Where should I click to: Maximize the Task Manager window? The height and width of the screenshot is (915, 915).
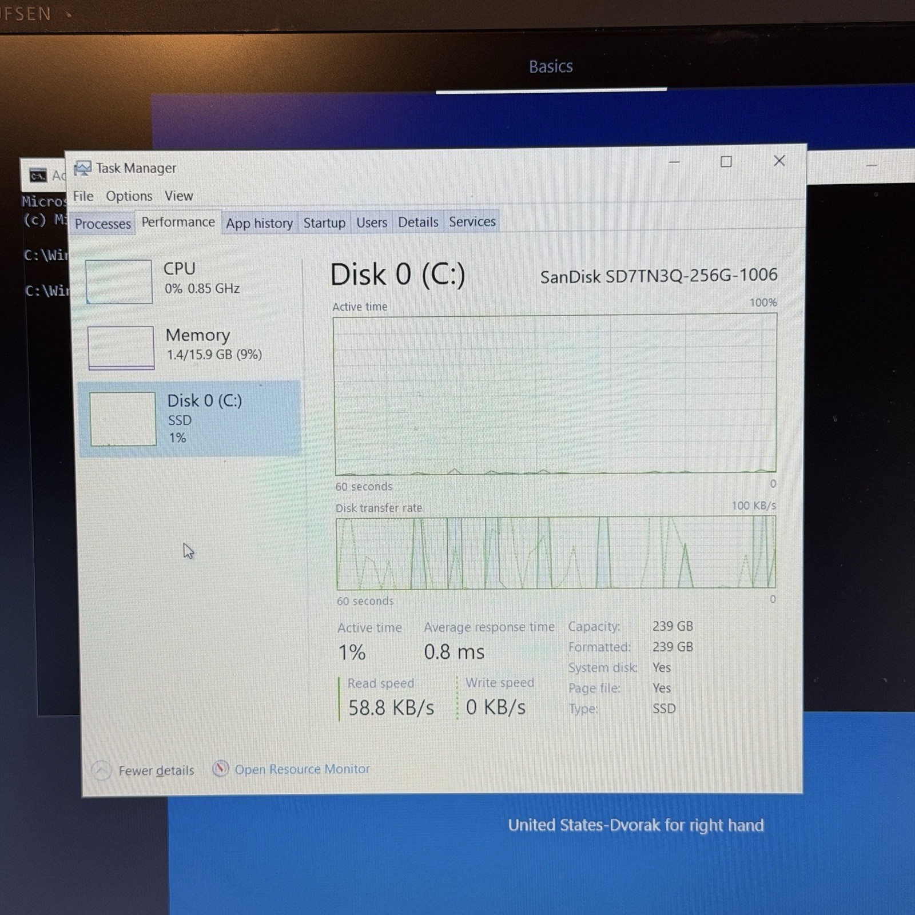tap(726, 161)
